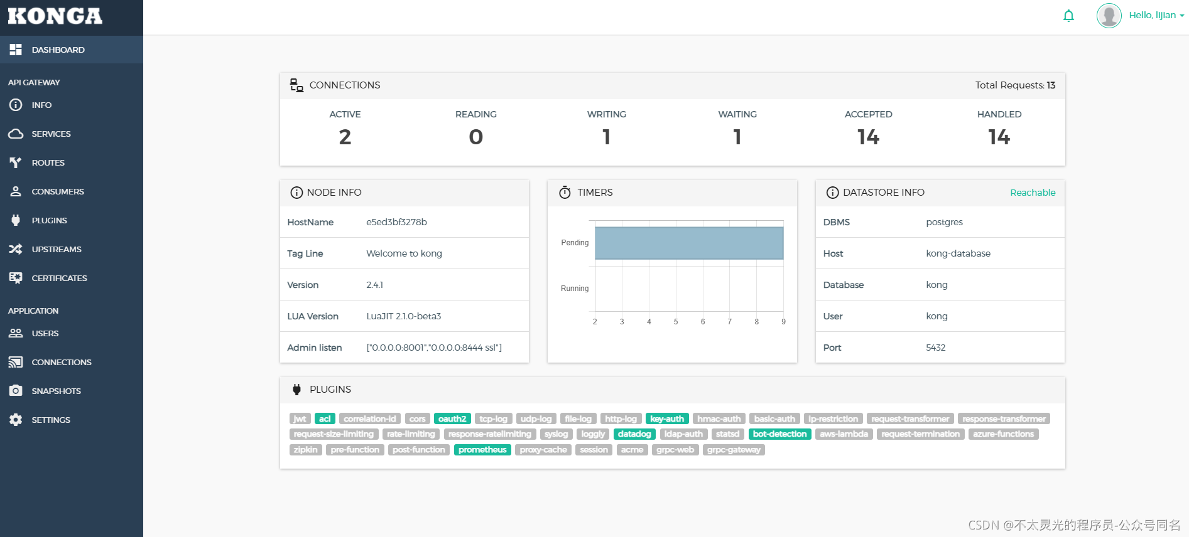Click the Certificates badge icon
Screen dimensions: 1189x537
(x=16, y=278)
